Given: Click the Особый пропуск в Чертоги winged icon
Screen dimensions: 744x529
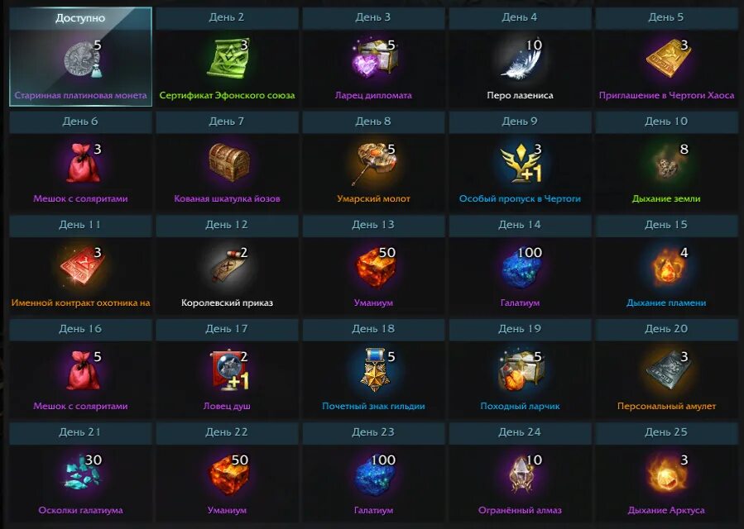Looking at the screenshot, I should [521, 164].
